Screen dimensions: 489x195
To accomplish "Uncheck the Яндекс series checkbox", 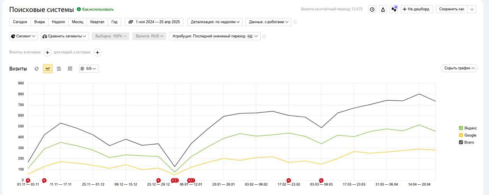I will (461, 128).
